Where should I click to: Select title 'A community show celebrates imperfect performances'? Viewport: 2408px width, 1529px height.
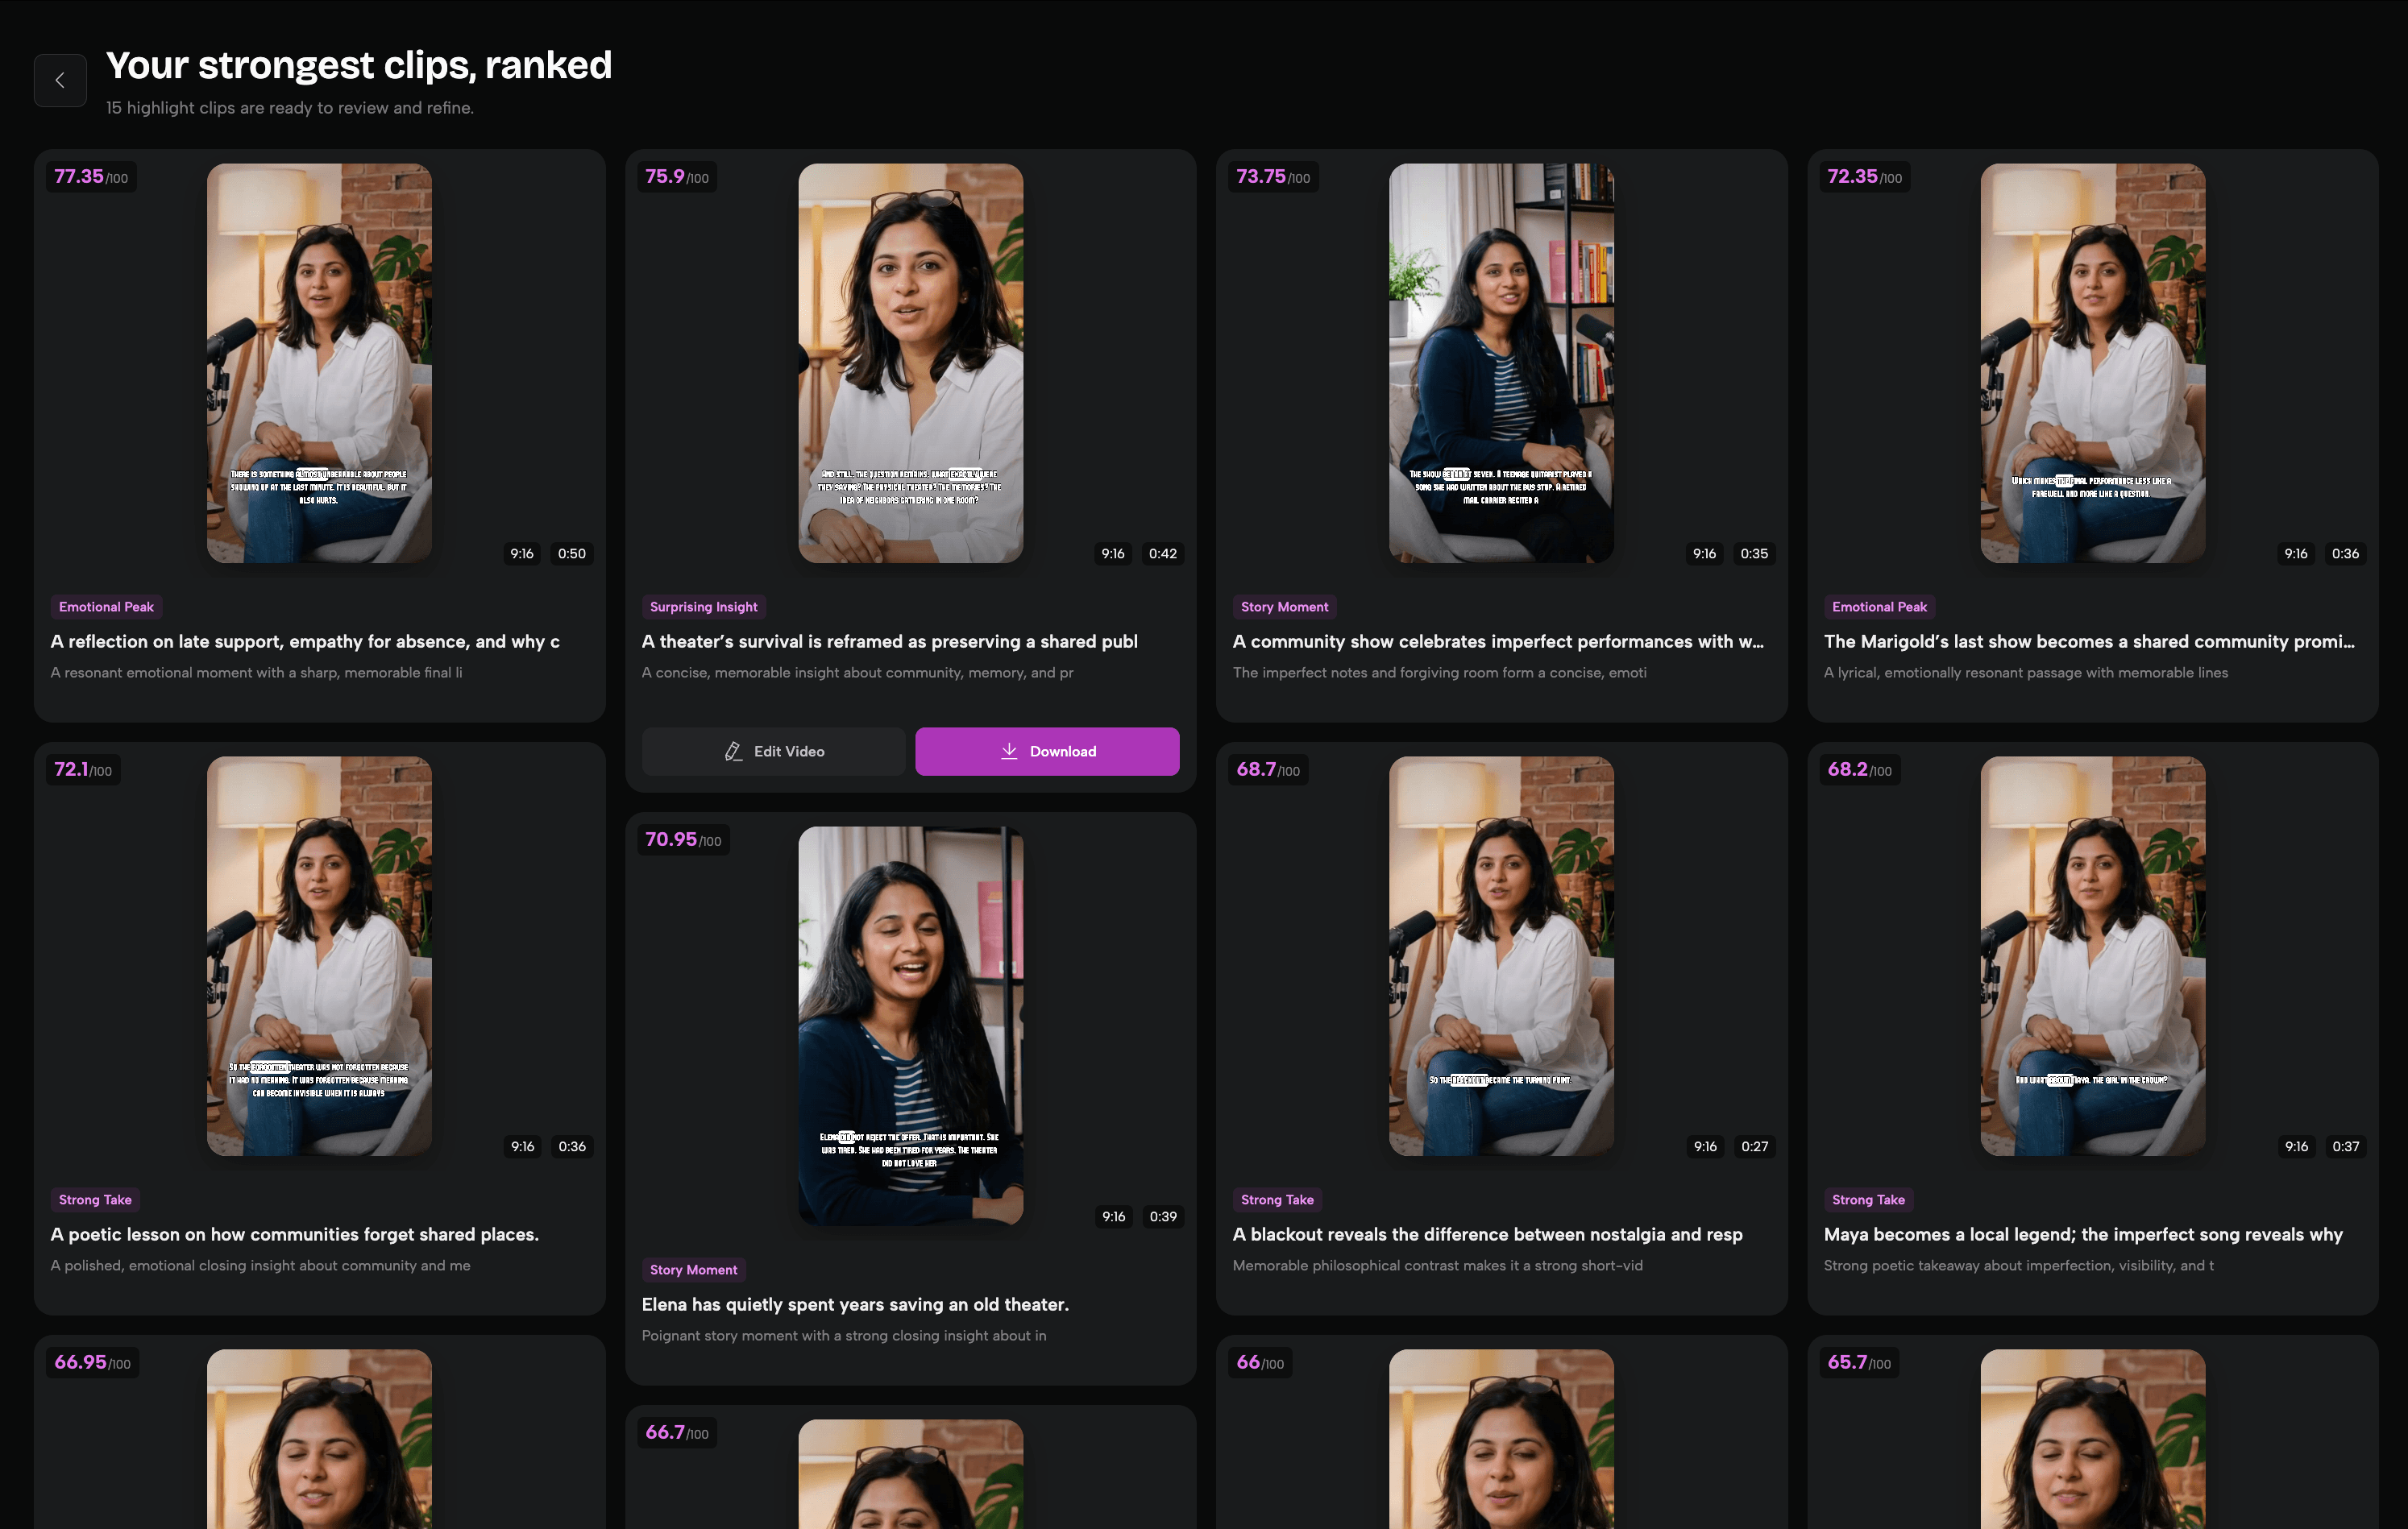pos(1498,641)
